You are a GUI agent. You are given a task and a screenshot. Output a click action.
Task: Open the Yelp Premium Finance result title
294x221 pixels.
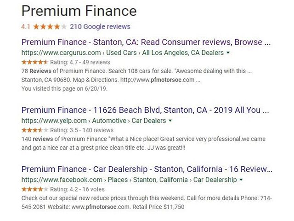[x=145, y=110]
